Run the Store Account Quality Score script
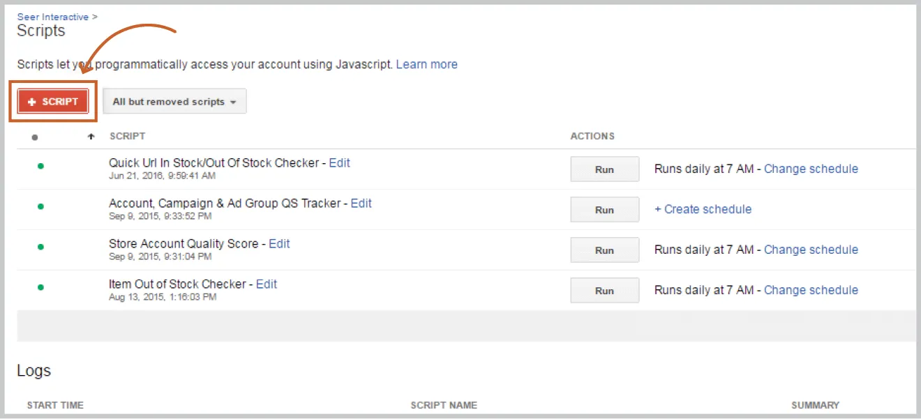The height and width of the screenshot is (419, 921). click(x=604, y=250)
